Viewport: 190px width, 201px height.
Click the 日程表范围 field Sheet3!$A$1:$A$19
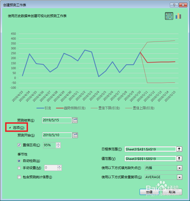[150, 149]
